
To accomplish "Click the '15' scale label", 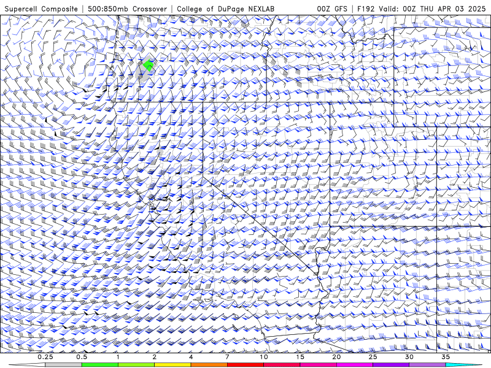I will (x=300, y=357).
